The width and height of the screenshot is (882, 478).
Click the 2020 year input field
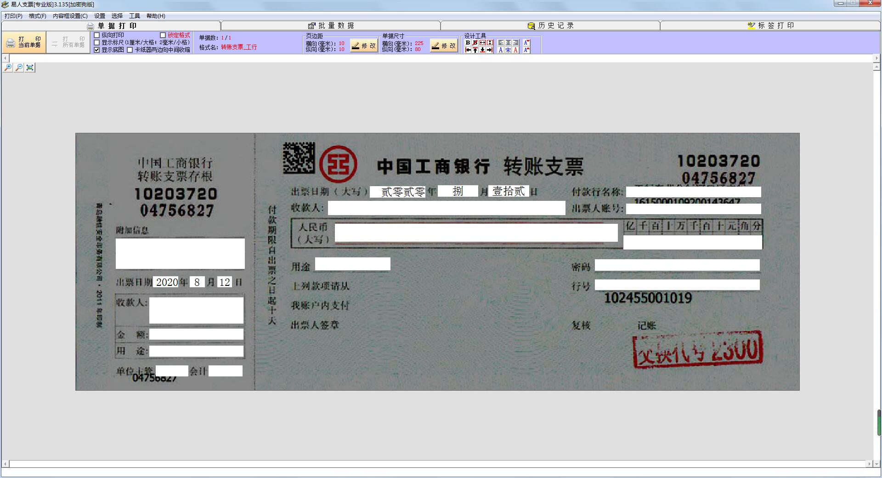click(x=166, y=282)
